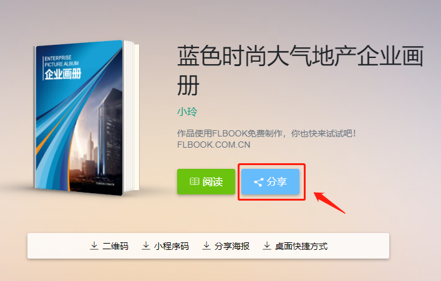This screenshot has width=441, height=281.
Task: Click the download arrow beside 二维码
Action: click(94, 245)
